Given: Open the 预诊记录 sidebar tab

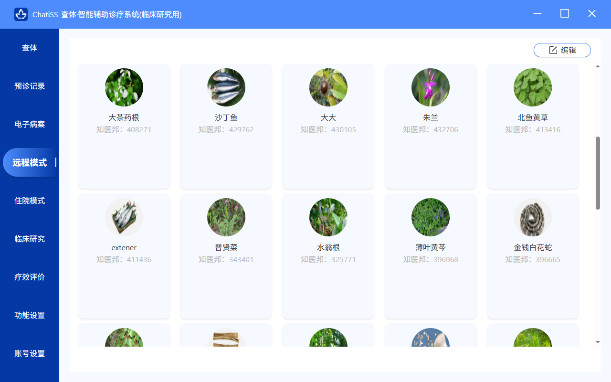Looking at the screenshot, I should tap(30, 86).
